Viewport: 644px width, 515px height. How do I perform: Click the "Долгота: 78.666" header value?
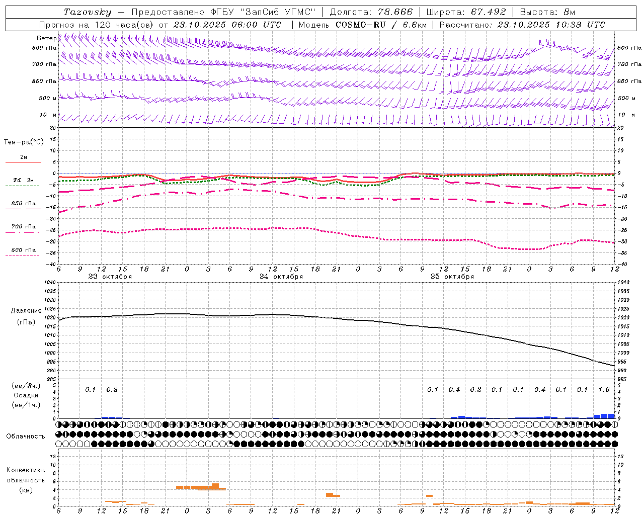point(371,12)
